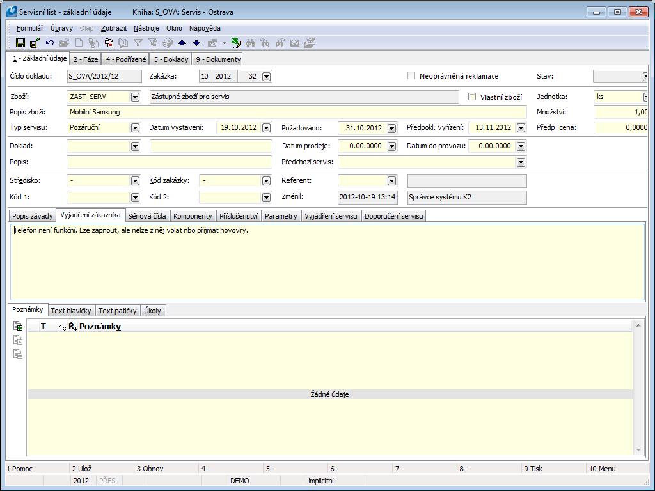The image size is (655, 491).
Task: Expand the Referent dropdown
Action: pyautogui.click(x=391, y=181)
